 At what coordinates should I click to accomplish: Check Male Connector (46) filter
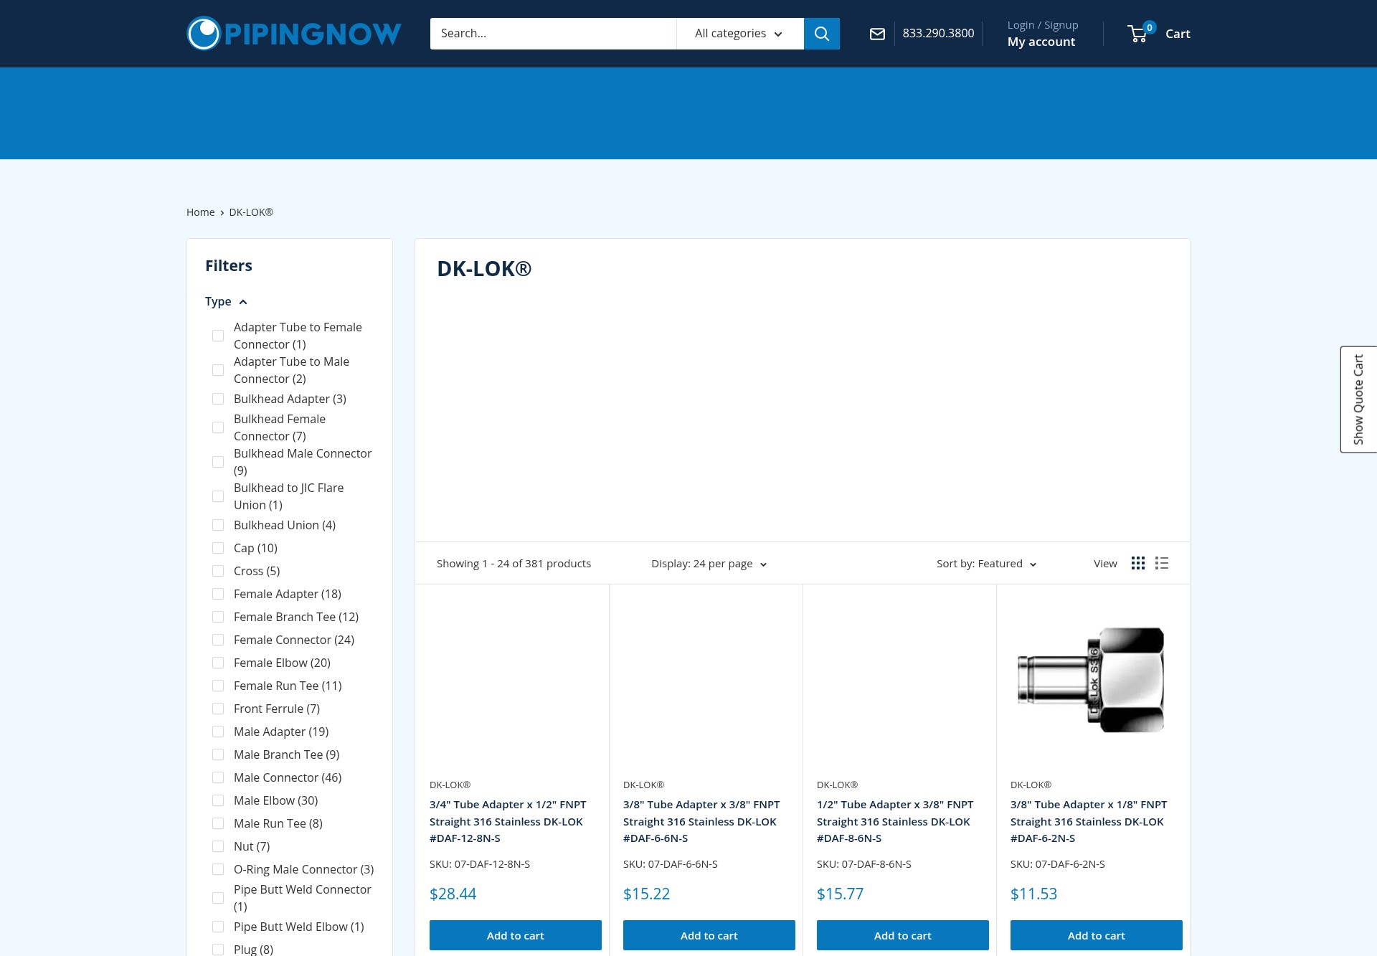(218, 777)
